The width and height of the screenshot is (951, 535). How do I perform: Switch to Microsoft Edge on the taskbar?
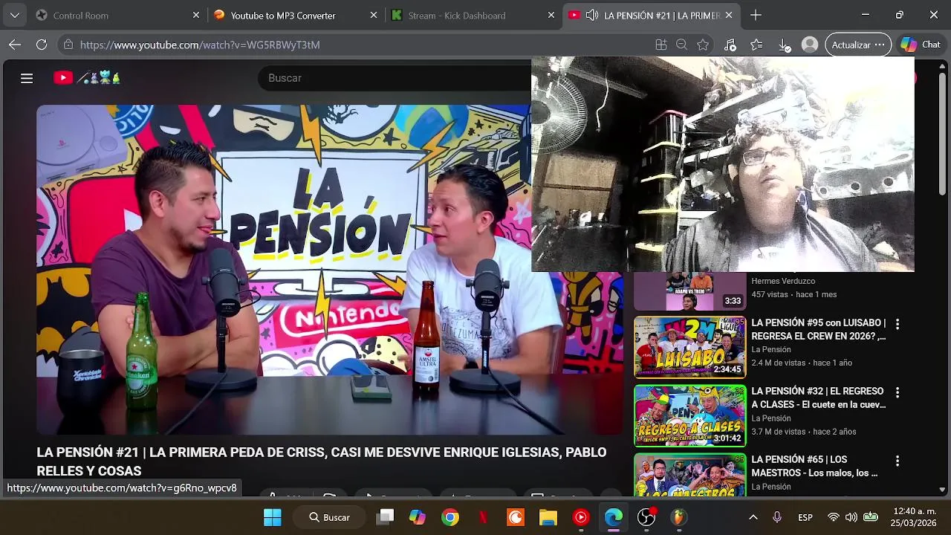coord(614,517)
